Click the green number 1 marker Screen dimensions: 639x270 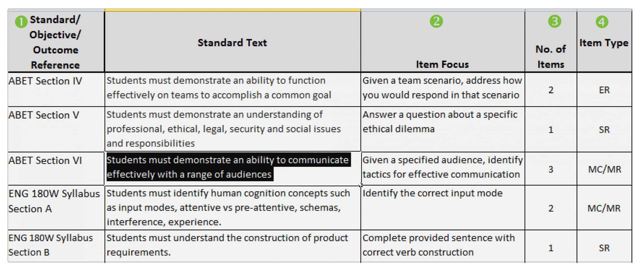coord(21,22)
